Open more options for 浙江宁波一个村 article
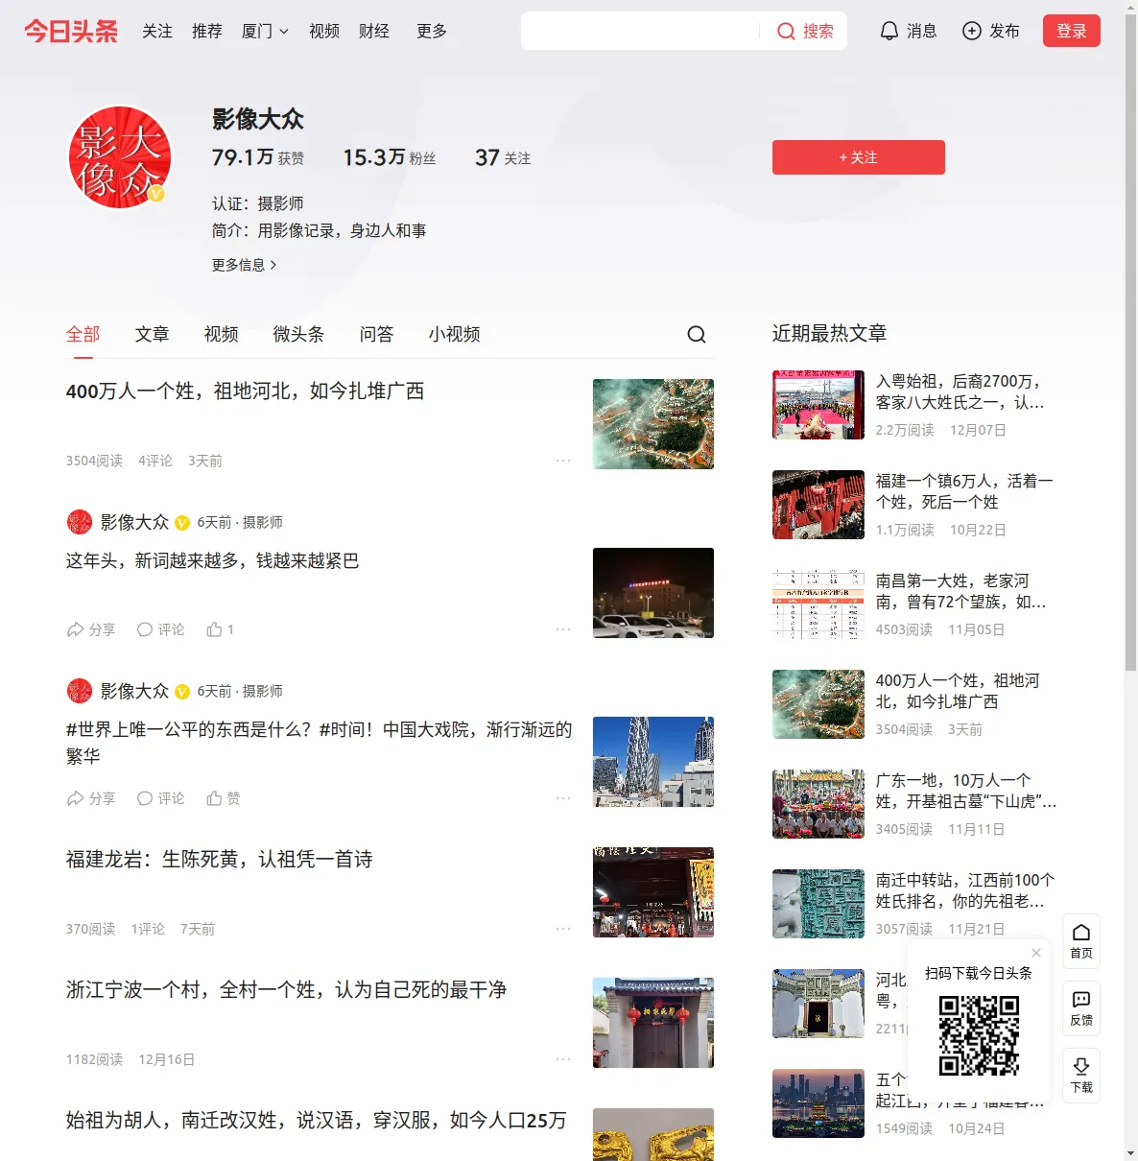This screenshot has height=1161, width=1138. coord(563,1059)
